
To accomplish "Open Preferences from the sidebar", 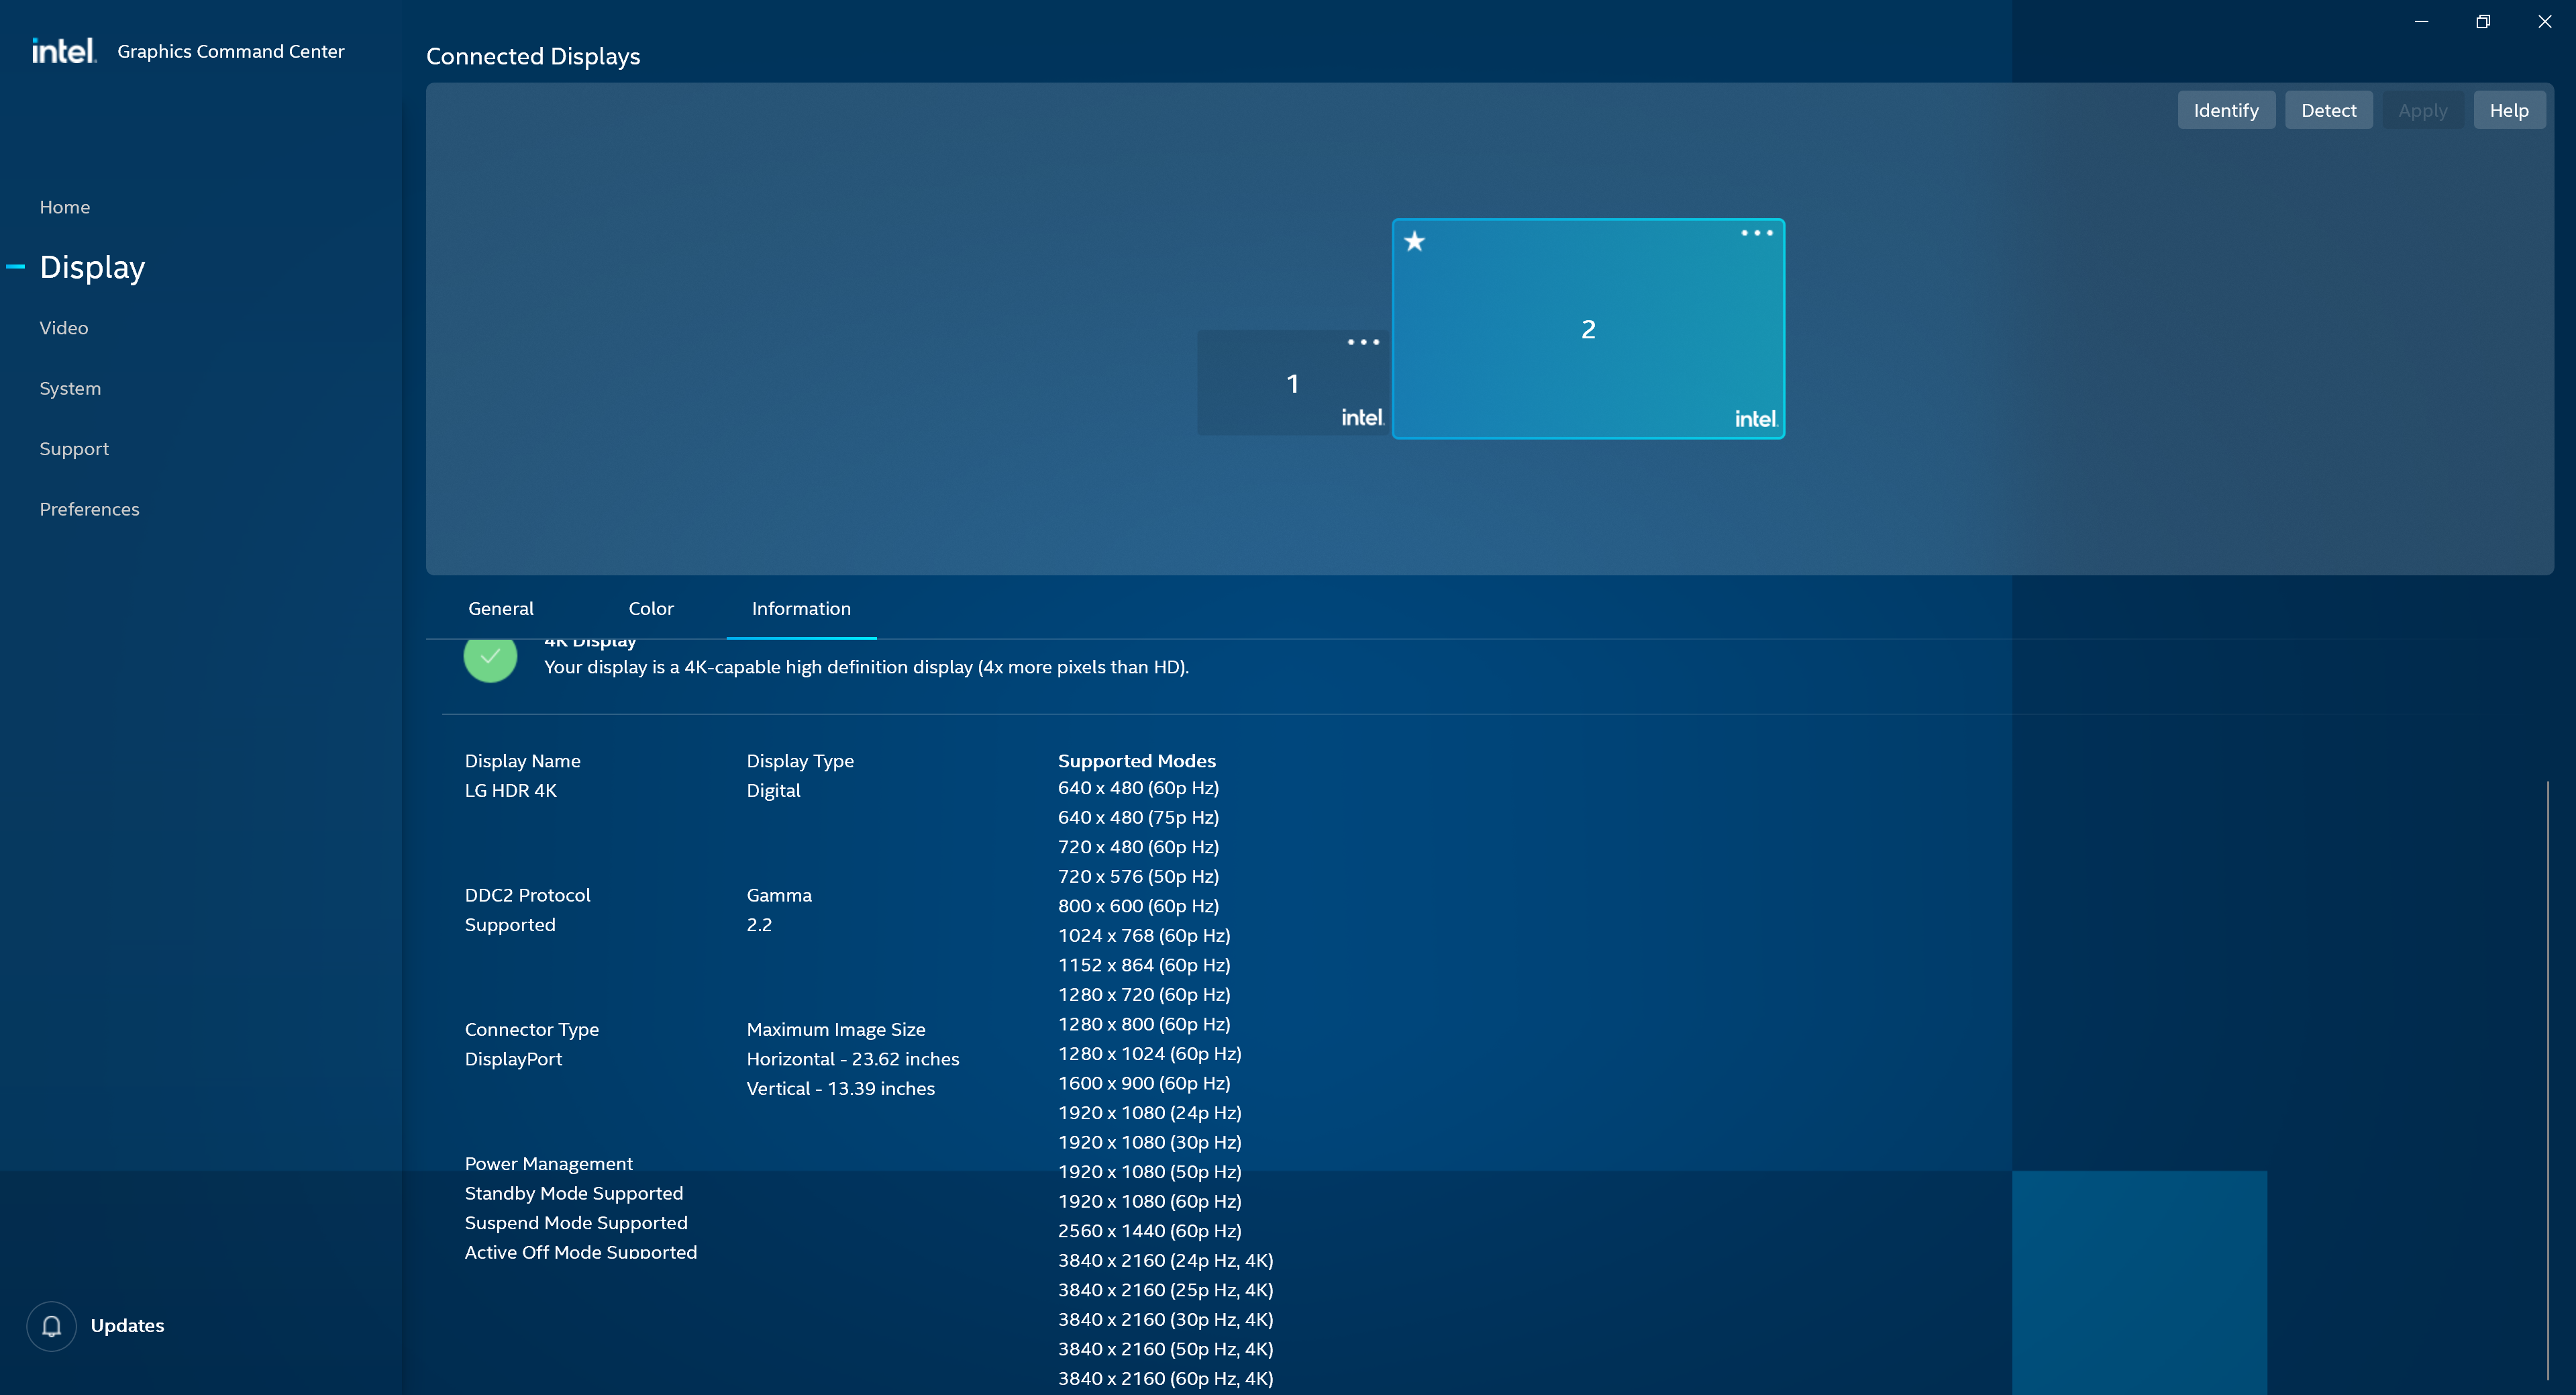I will 89,510.
